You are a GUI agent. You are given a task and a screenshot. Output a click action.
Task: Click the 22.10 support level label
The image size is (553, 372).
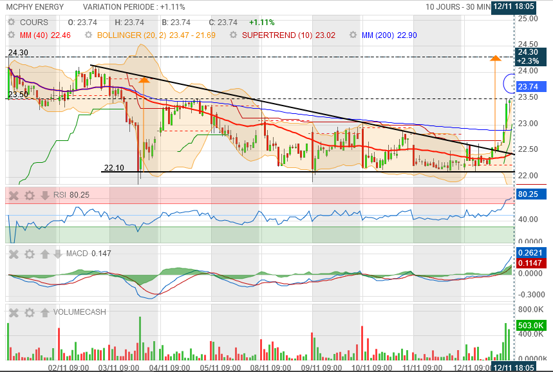tap(114, 167)
